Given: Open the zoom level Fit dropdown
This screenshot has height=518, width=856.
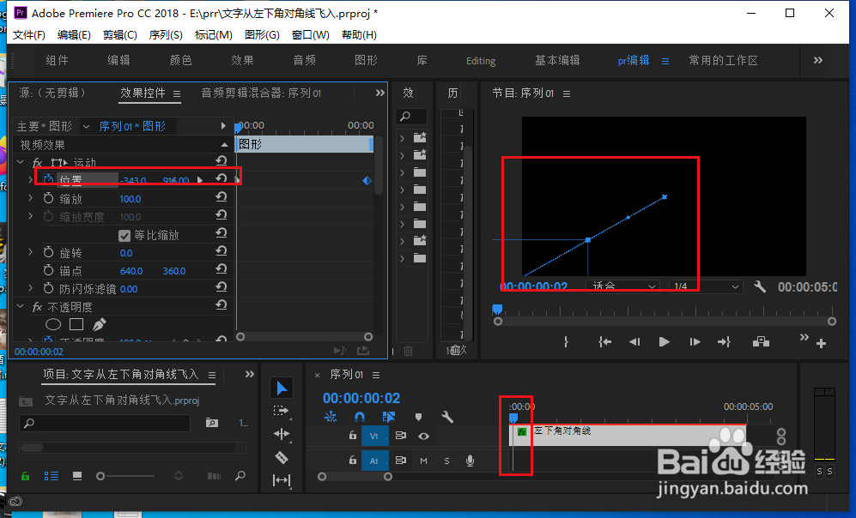Looking at the screenshot, I should 622,286.
